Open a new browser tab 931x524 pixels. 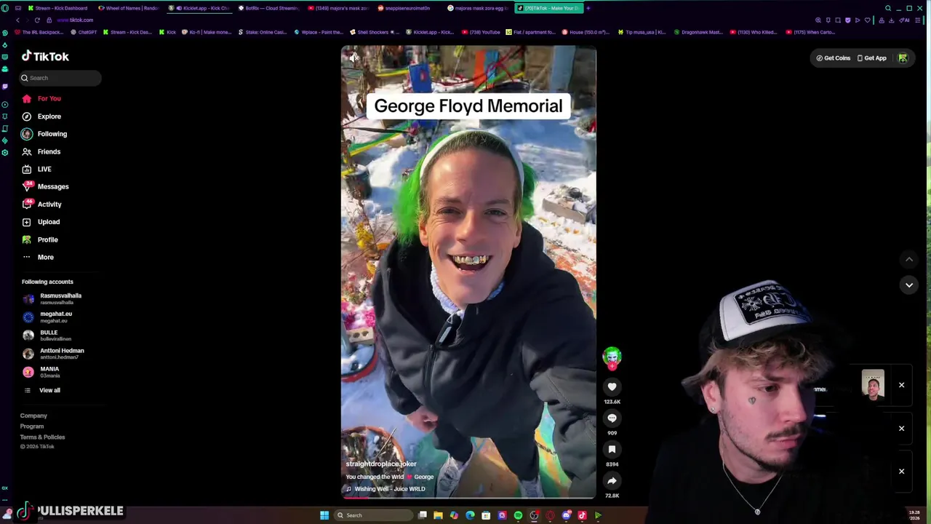click(x=588, y=8)
